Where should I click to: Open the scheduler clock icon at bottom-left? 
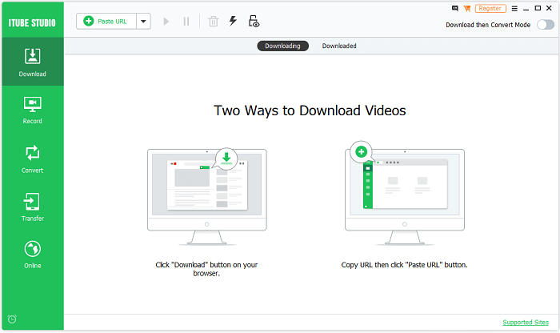pos(12,319)
